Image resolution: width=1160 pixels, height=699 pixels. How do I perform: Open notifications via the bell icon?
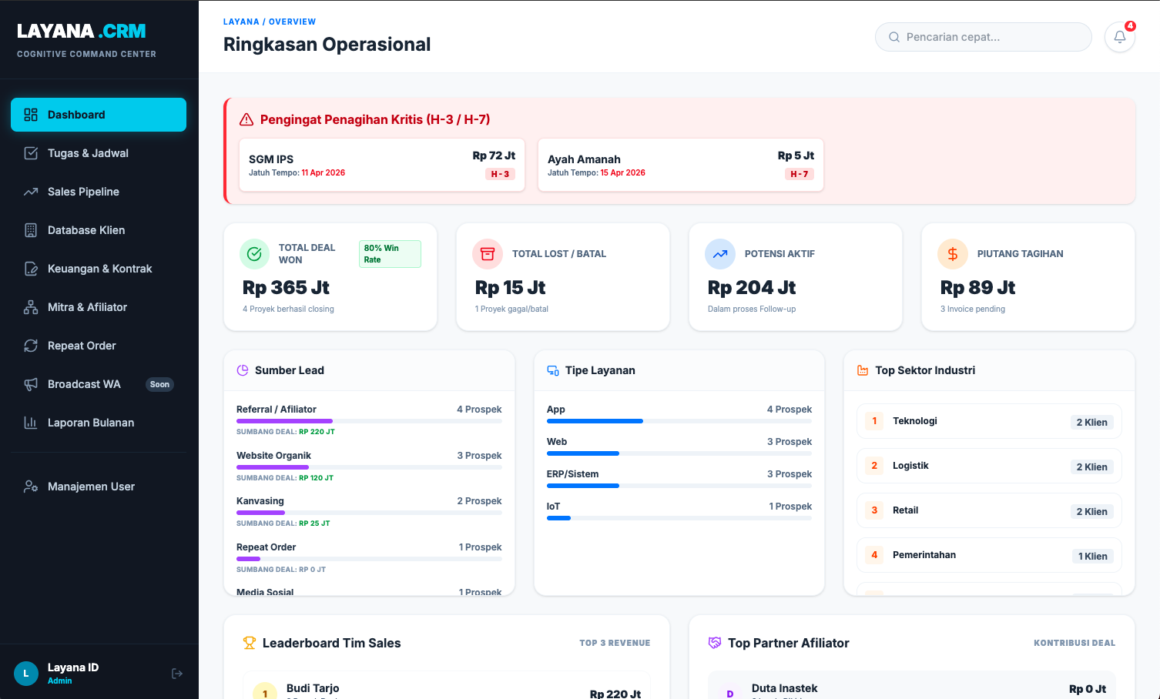(x=1119, y=36)
